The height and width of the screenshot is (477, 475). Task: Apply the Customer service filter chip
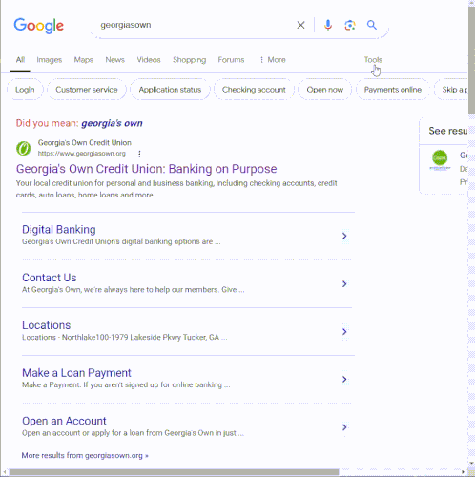point(87,90)
